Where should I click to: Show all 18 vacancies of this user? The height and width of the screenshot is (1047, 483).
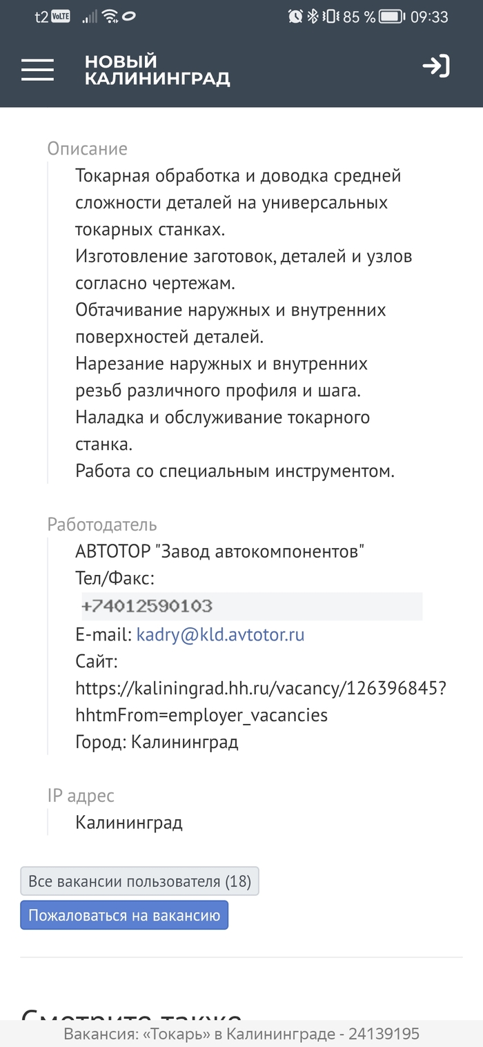tap(139, 881)
